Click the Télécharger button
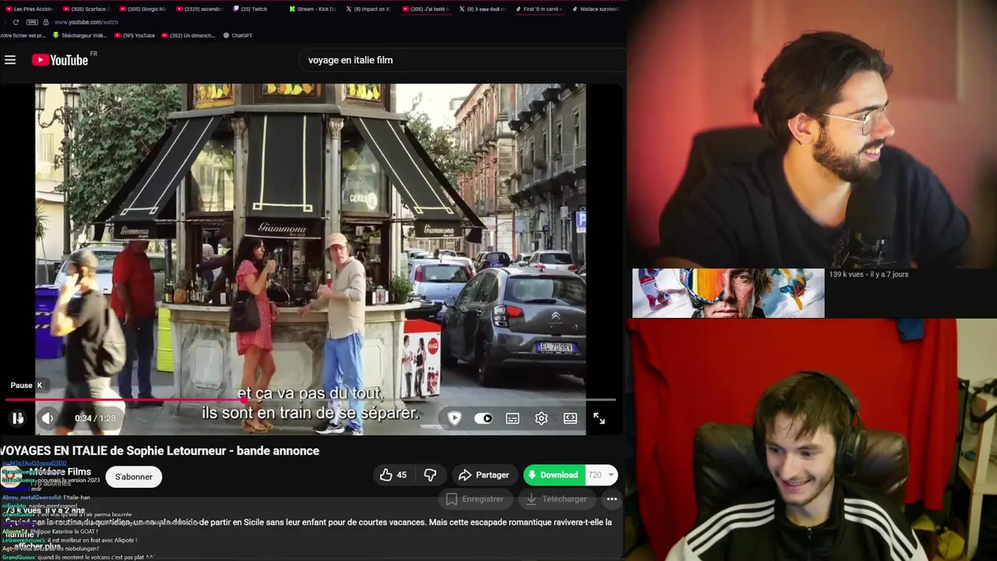The width and height of the screenshot is (997, 561). [556, 499]
